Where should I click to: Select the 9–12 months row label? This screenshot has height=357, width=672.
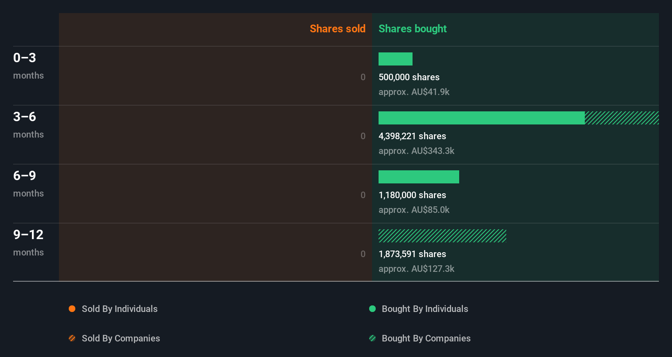28,243
